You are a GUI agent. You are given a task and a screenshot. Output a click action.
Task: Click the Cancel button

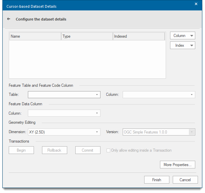pos(185,180)
